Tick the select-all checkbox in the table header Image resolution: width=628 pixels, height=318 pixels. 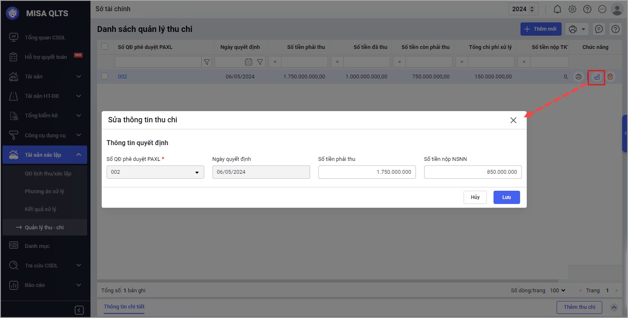[105, 47]
